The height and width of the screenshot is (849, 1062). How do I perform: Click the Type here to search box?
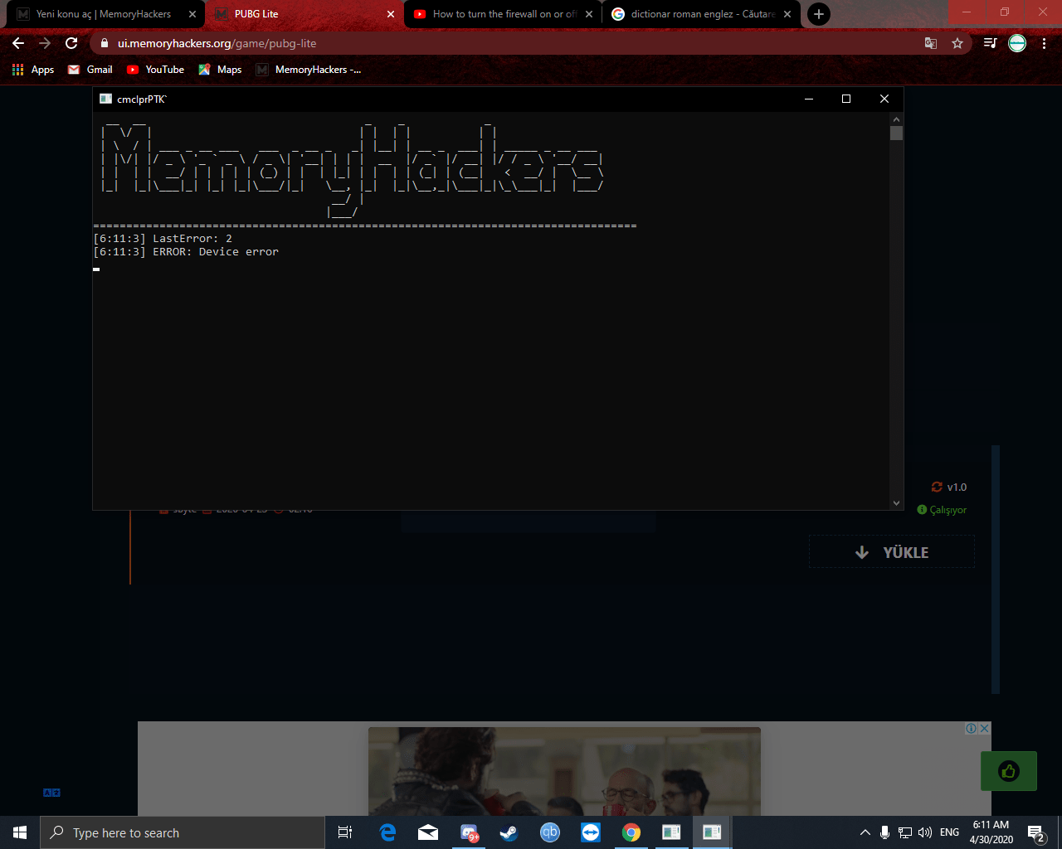[183, 832]
